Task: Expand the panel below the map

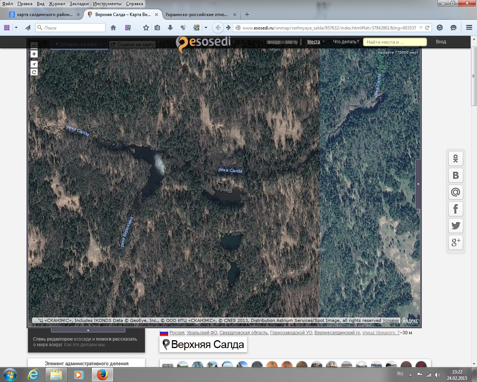Action: 88,330
